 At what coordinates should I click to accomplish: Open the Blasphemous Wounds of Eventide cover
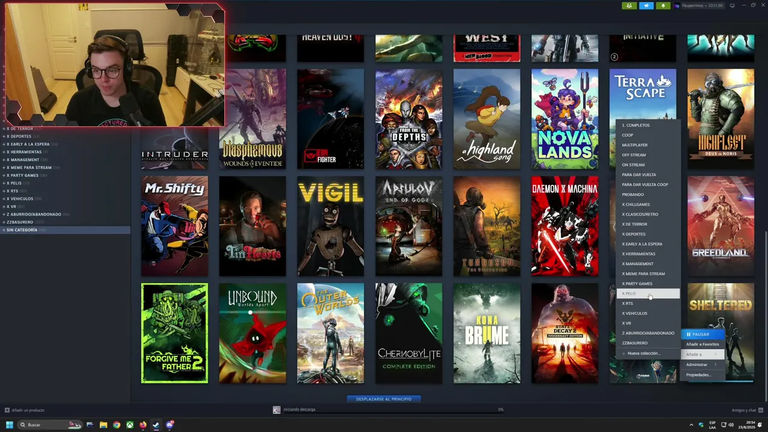253,119
